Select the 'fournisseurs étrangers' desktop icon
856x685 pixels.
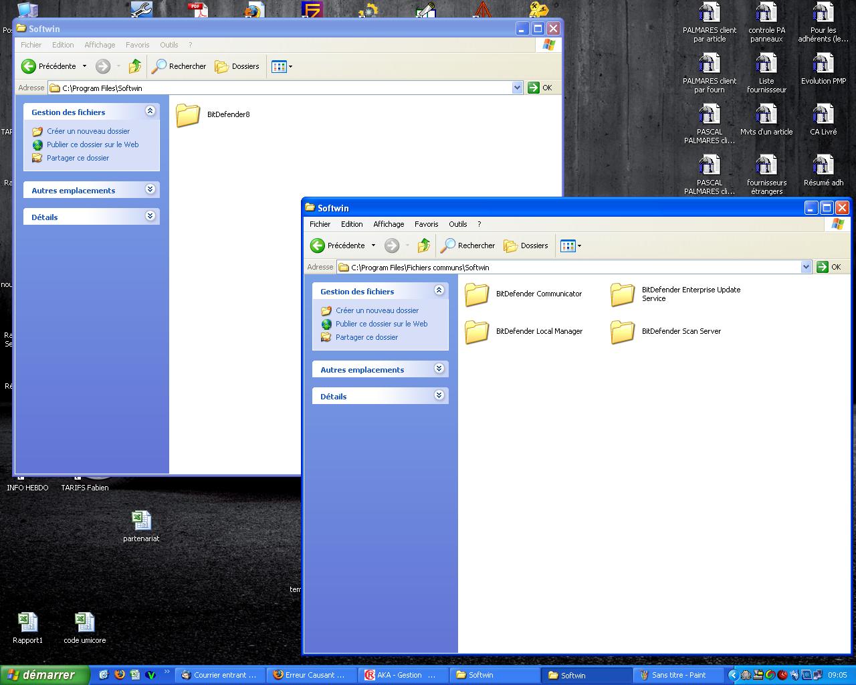coord(766,175)
